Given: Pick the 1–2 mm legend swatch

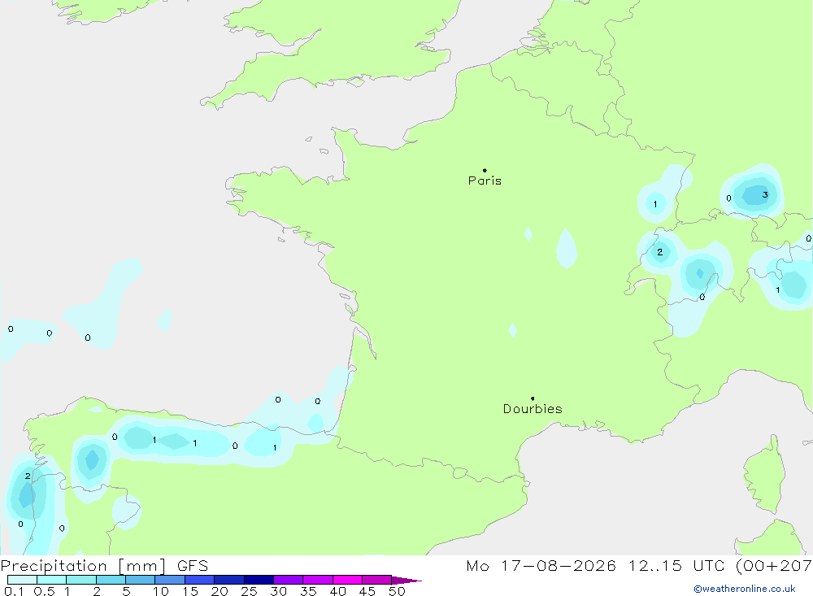Looking at the screenshot, I should (x=81, y=580).
